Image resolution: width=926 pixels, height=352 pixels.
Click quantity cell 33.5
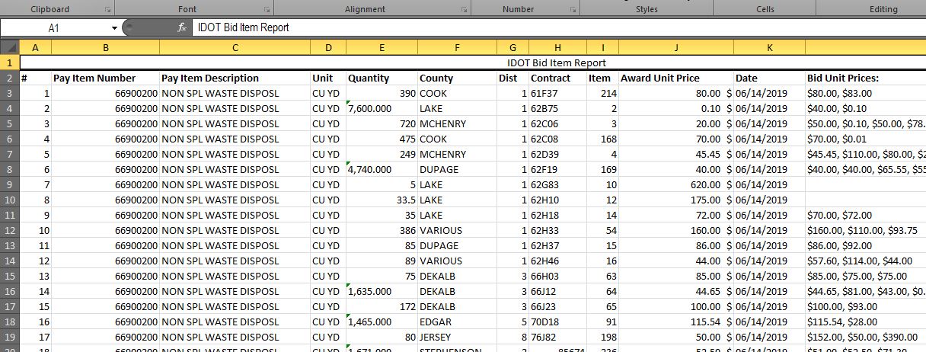pyautogui.click(x=382, y=200)
